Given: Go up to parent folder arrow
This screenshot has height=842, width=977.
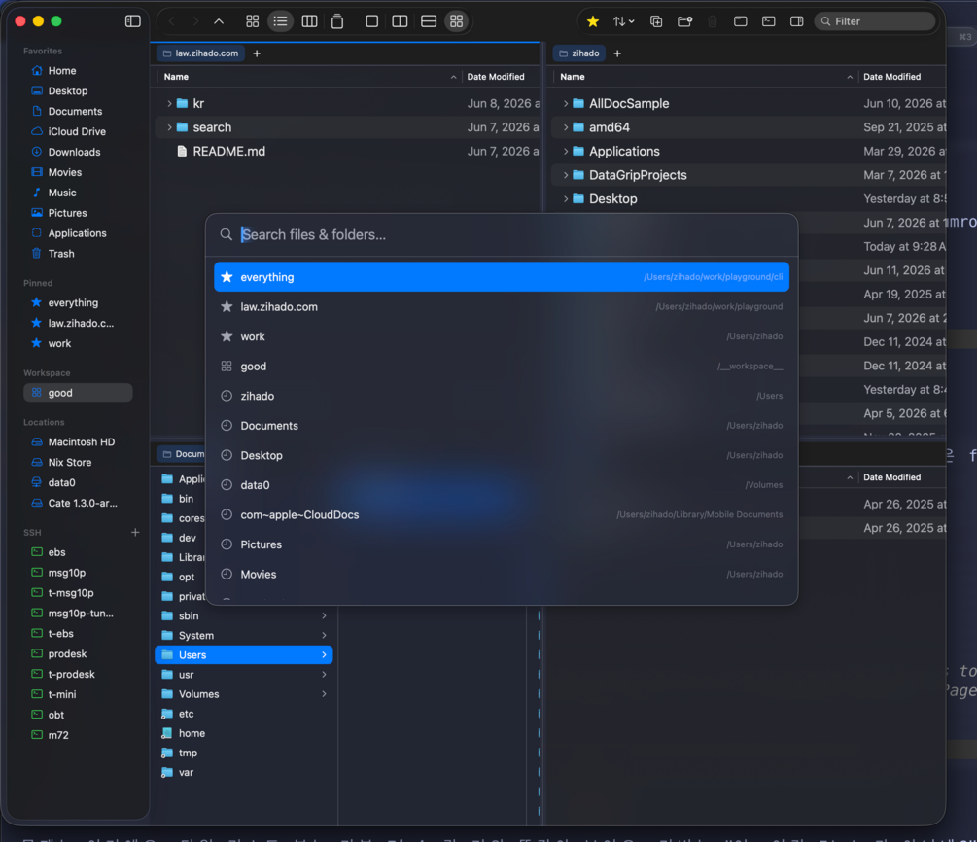Looking at the screenshot, I should coord(219,21).
